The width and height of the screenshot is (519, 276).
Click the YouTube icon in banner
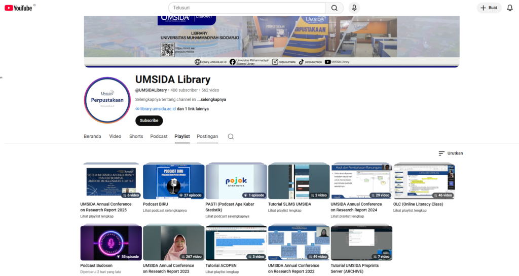pos(328,62)
